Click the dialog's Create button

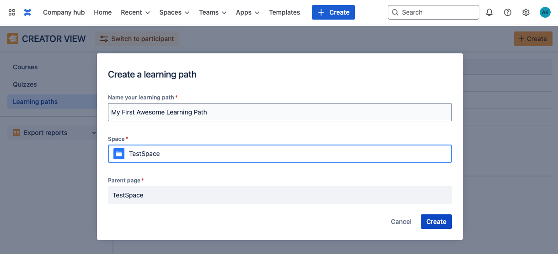(436, 222)
